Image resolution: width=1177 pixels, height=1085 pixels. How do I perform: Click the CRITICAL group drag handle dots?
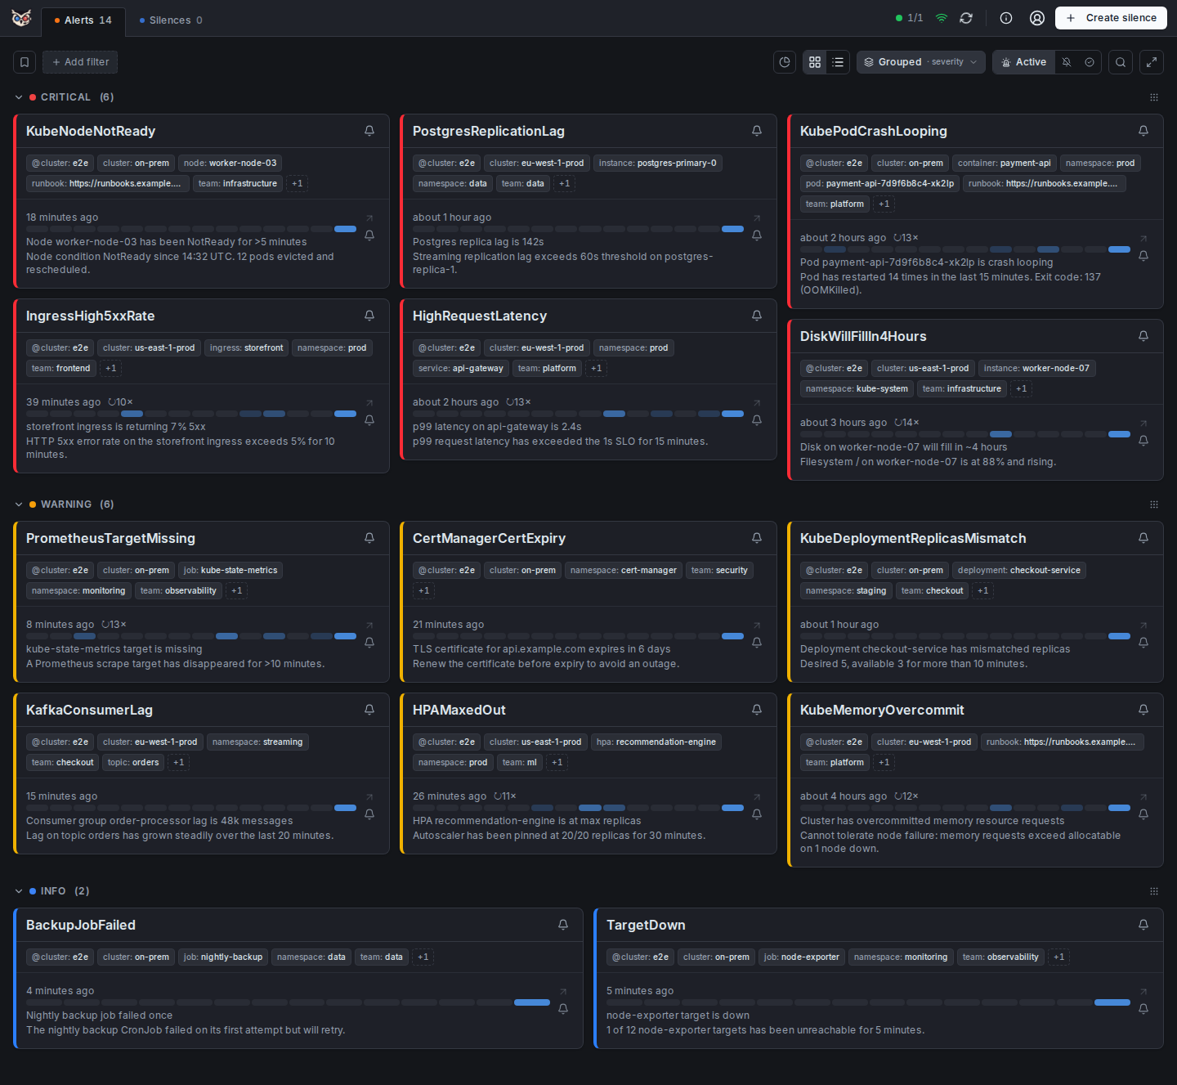click(x=1154, y=97)
